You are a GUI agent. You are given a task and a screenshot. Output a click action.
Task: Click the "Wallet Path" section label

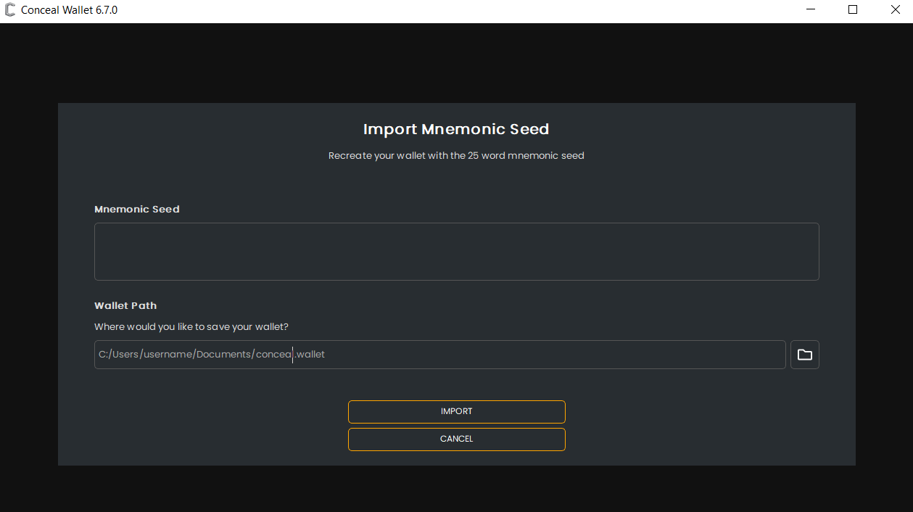tap(125, 305)
